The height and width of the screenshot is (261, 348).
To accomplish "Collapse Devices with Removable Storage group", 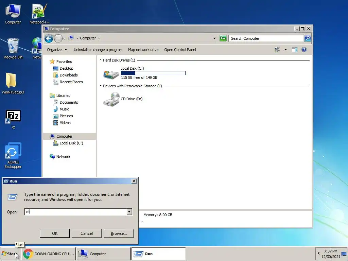I will point(101,86).
